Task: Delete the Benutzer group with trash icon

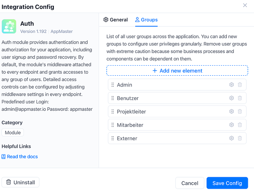Action: (240, 98)
